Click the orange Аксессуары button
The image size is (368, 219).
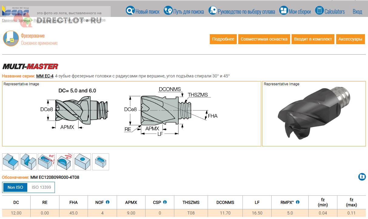350,39
